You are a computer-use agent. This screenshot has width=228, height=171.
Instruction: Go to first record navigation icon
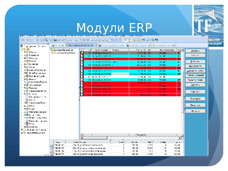96,40
